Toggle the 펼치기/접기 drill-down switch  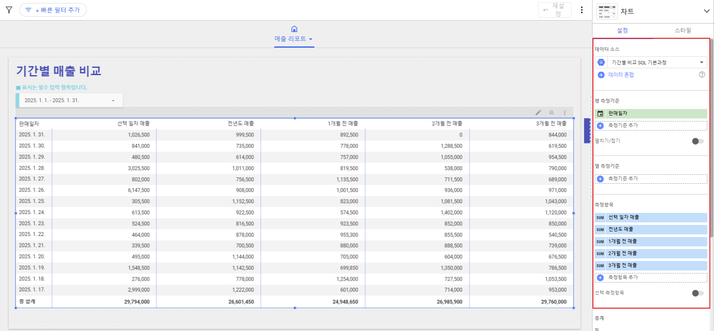(697, 141)
